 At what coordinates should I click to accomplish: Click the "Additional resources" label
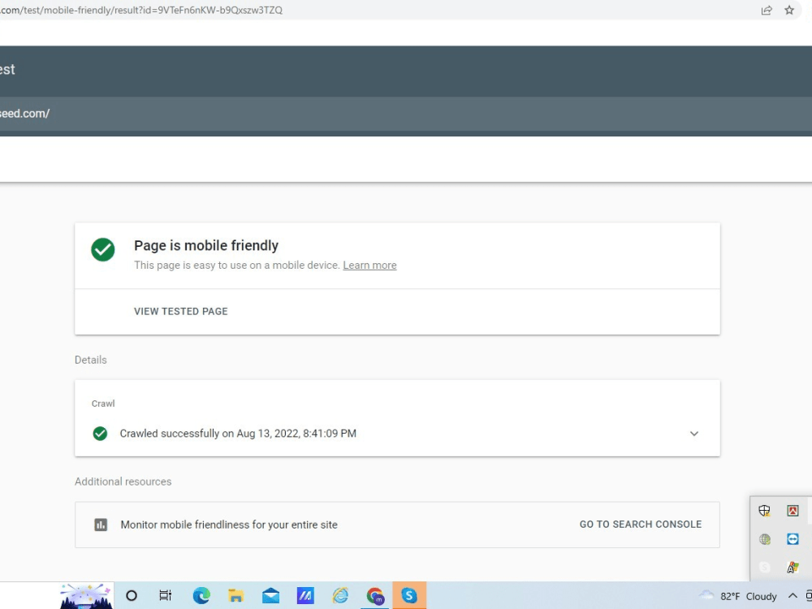pyautogui.click(x=123, y=482)
